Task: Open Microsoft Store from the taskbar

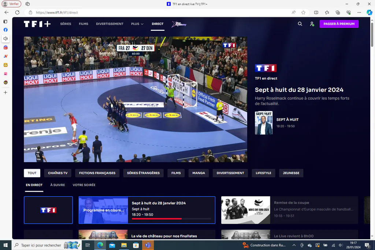Action: point(136,245)
